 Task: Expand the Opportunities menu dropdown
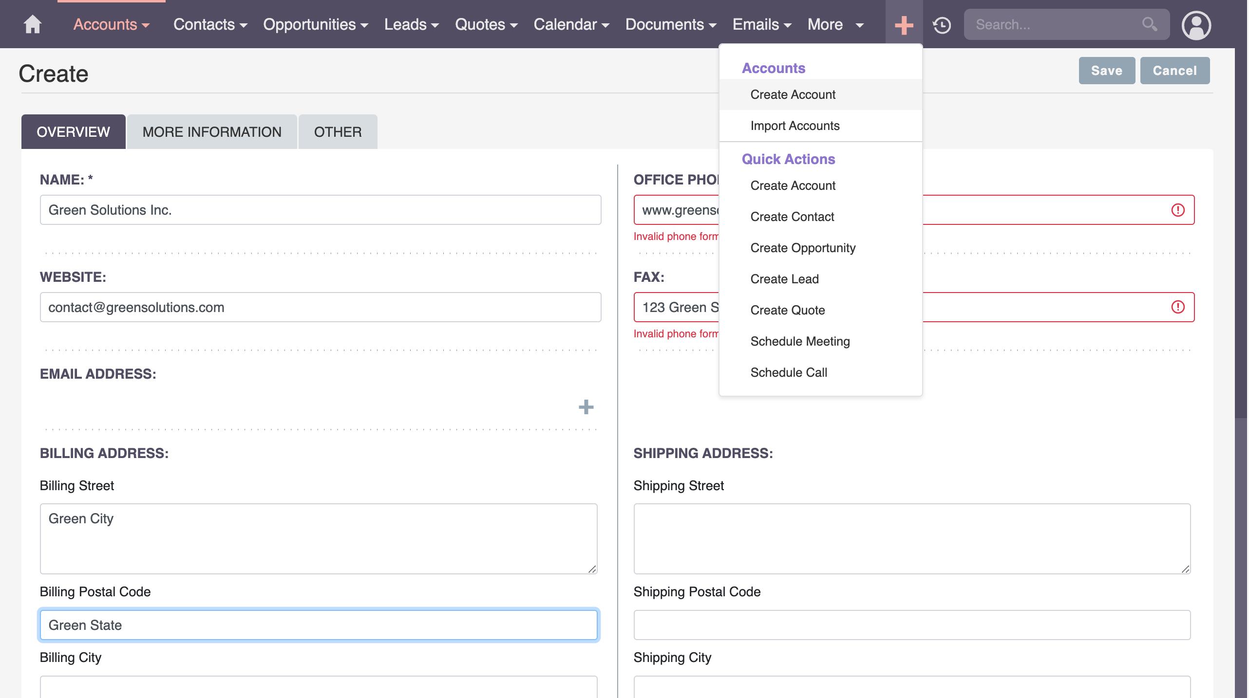pos(315,24)
